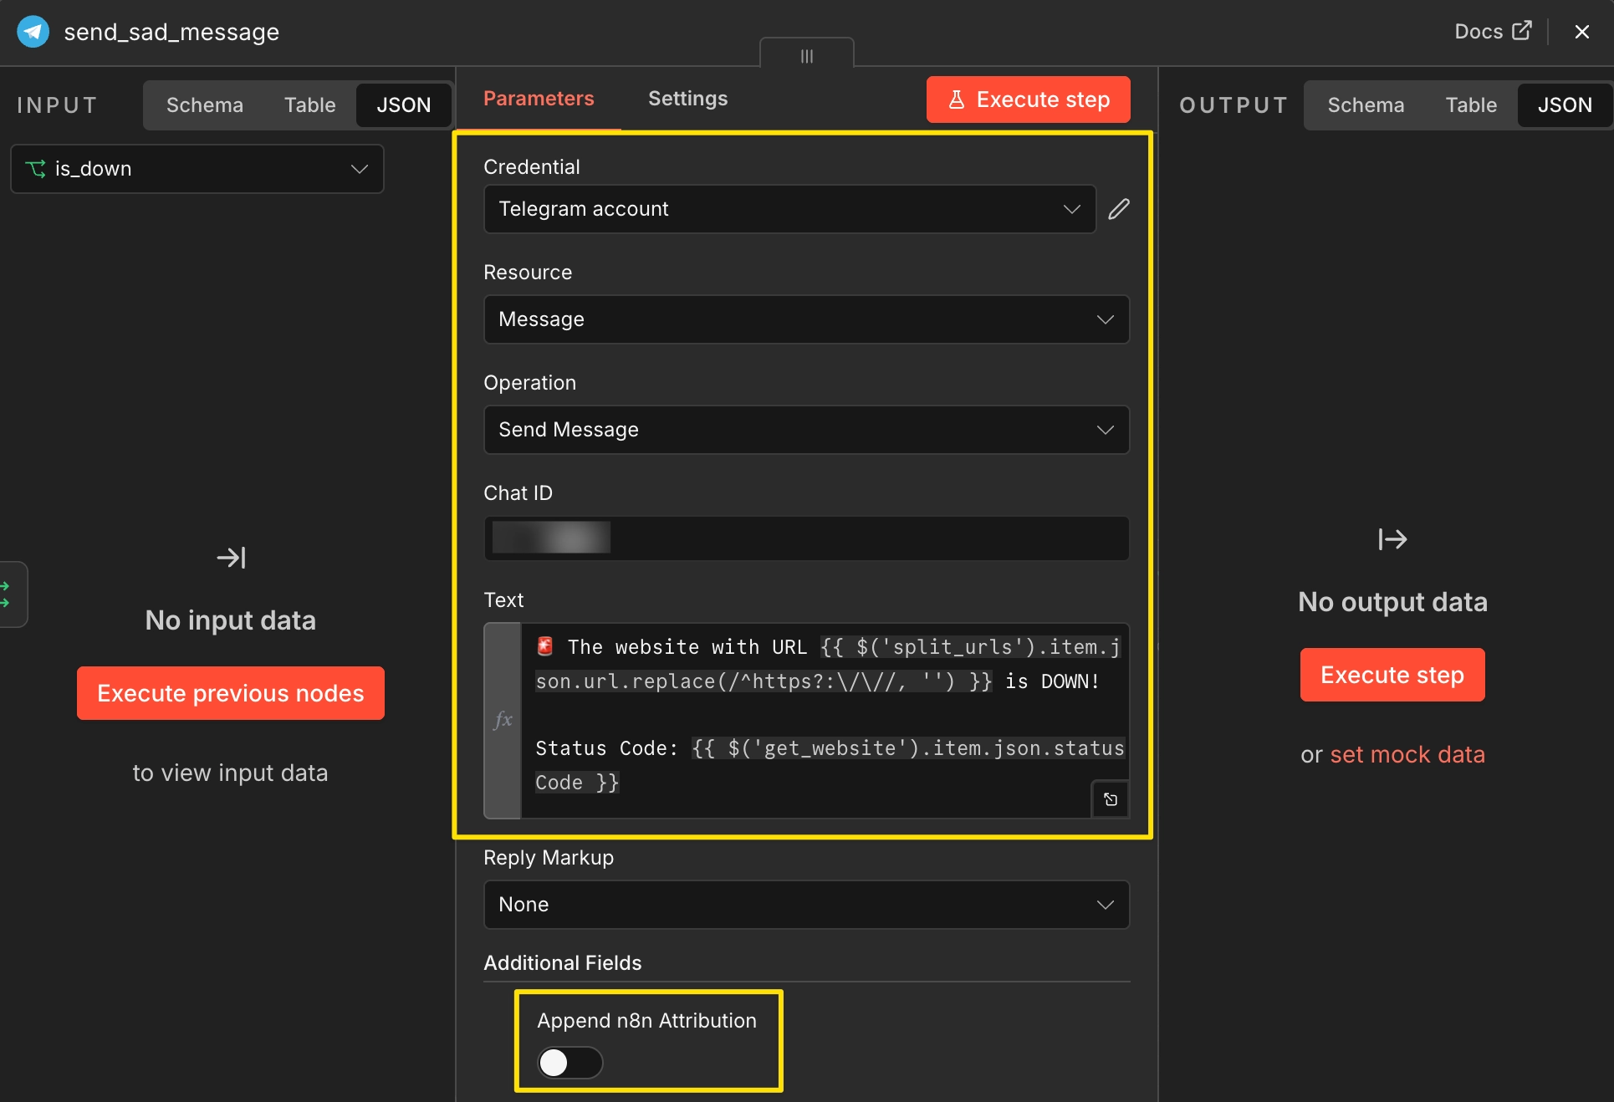Click the output arrow icon above No output data
Viewport: 1614px width, 1102px height.
pyautogui.click(x=1392, y=539)
